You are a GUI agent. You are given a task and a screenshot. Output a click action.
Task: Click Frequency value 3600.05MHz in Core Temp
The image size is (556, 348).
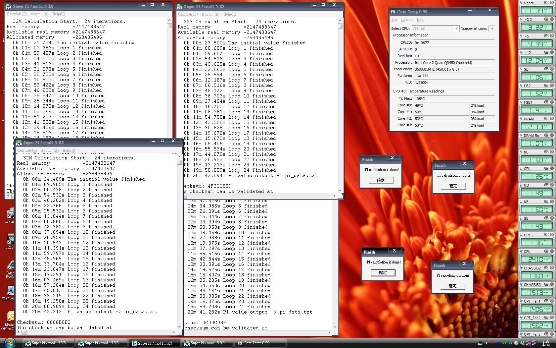[x=454, y=69]
